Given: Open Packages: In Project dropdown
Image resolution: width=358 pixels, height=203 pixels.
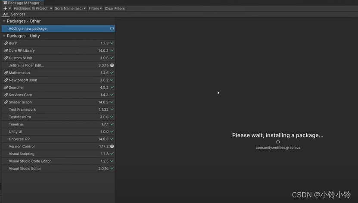Looking at the screenshot, I should click(33, 9).
